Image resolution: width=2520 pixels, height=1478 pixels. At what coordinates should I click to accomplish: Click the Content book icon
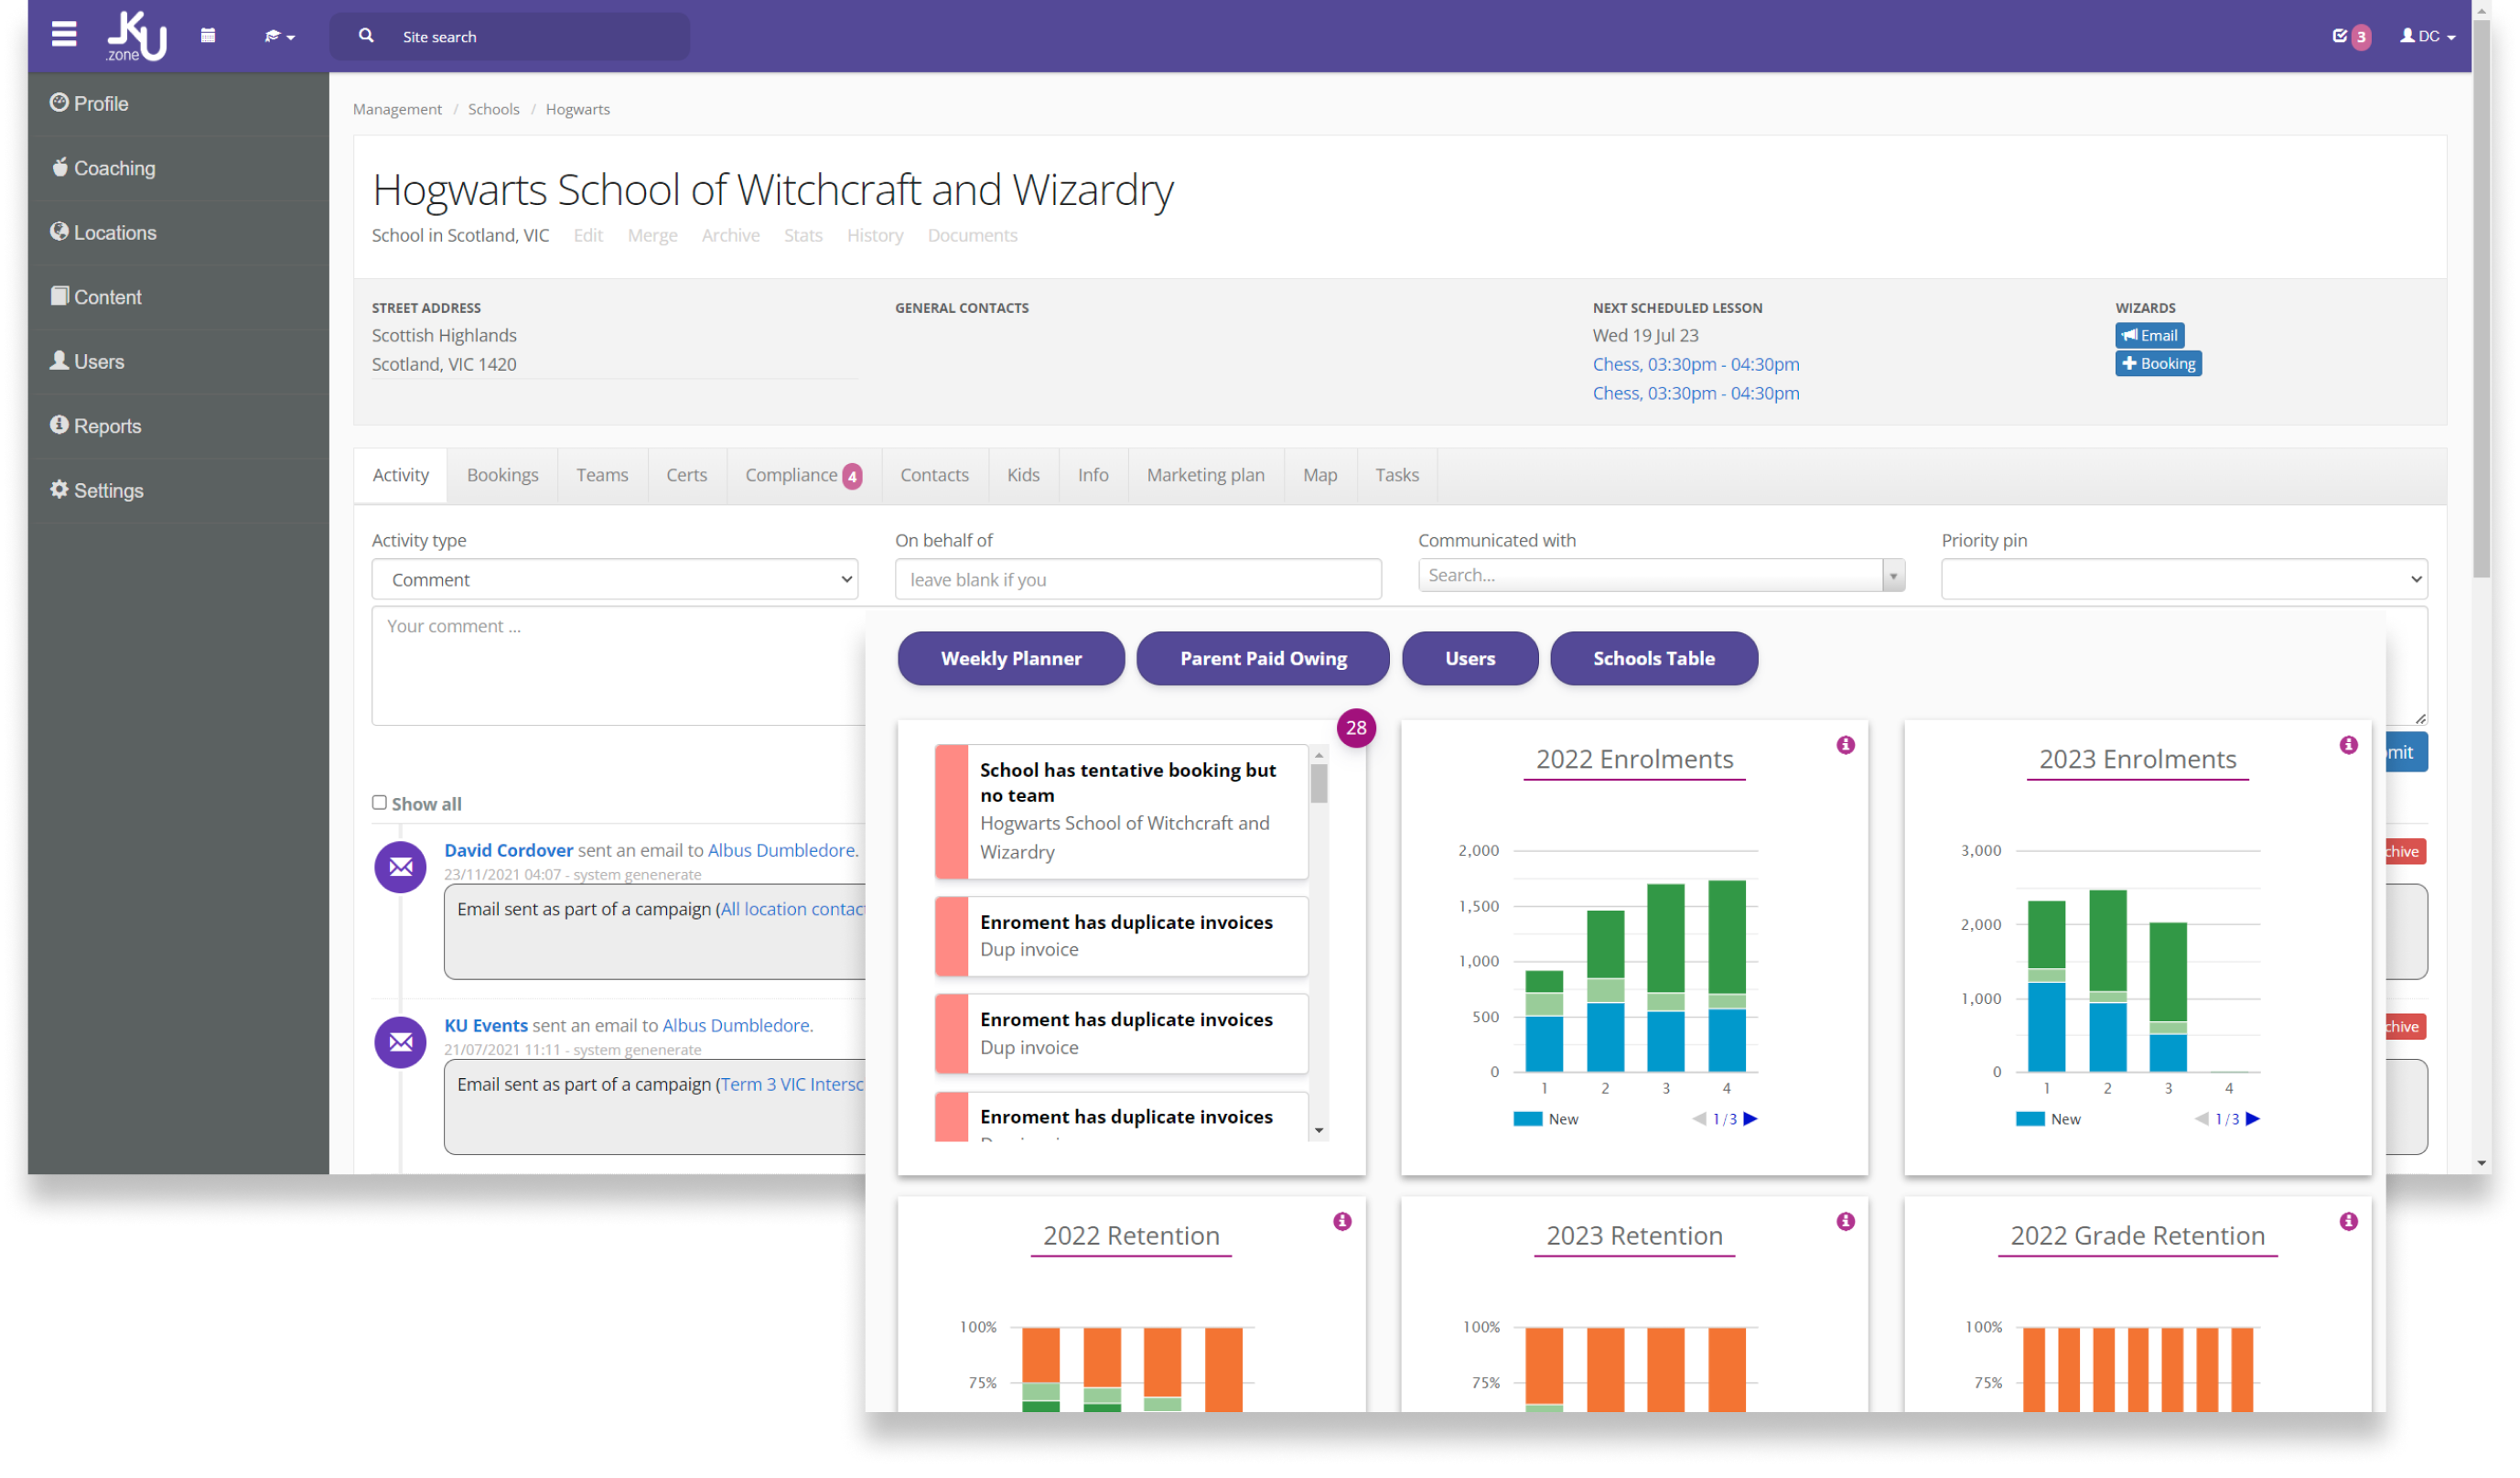60,296
